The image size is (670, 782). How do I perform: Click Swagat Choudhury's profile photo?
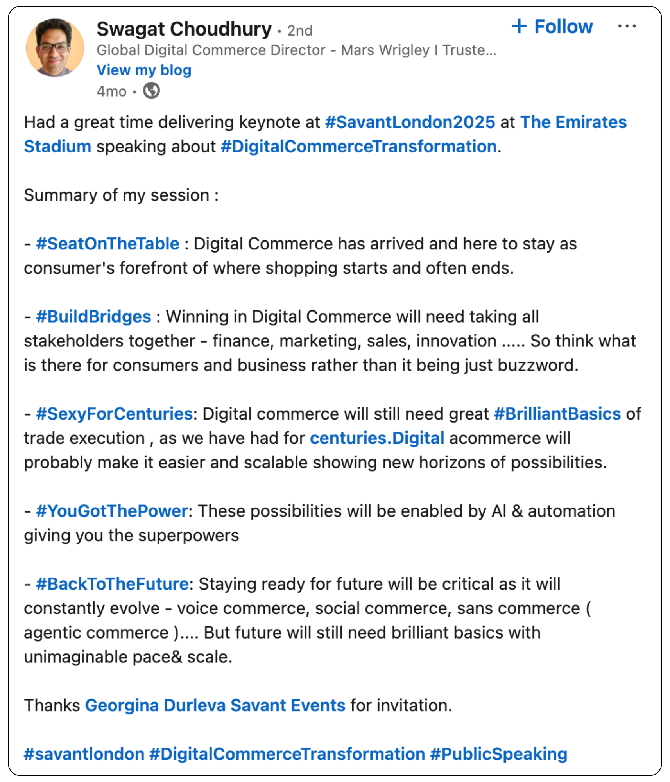55,48
